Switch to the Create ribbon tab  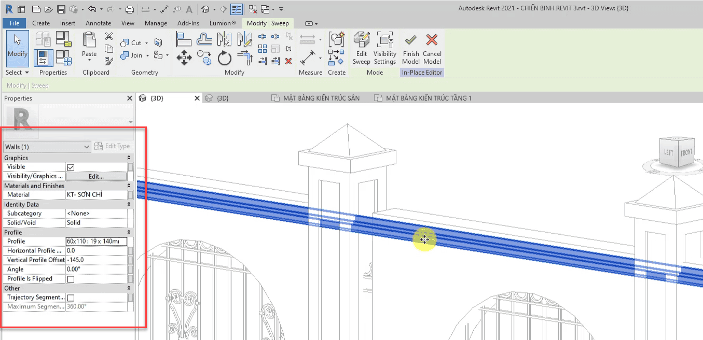(41, 23)
